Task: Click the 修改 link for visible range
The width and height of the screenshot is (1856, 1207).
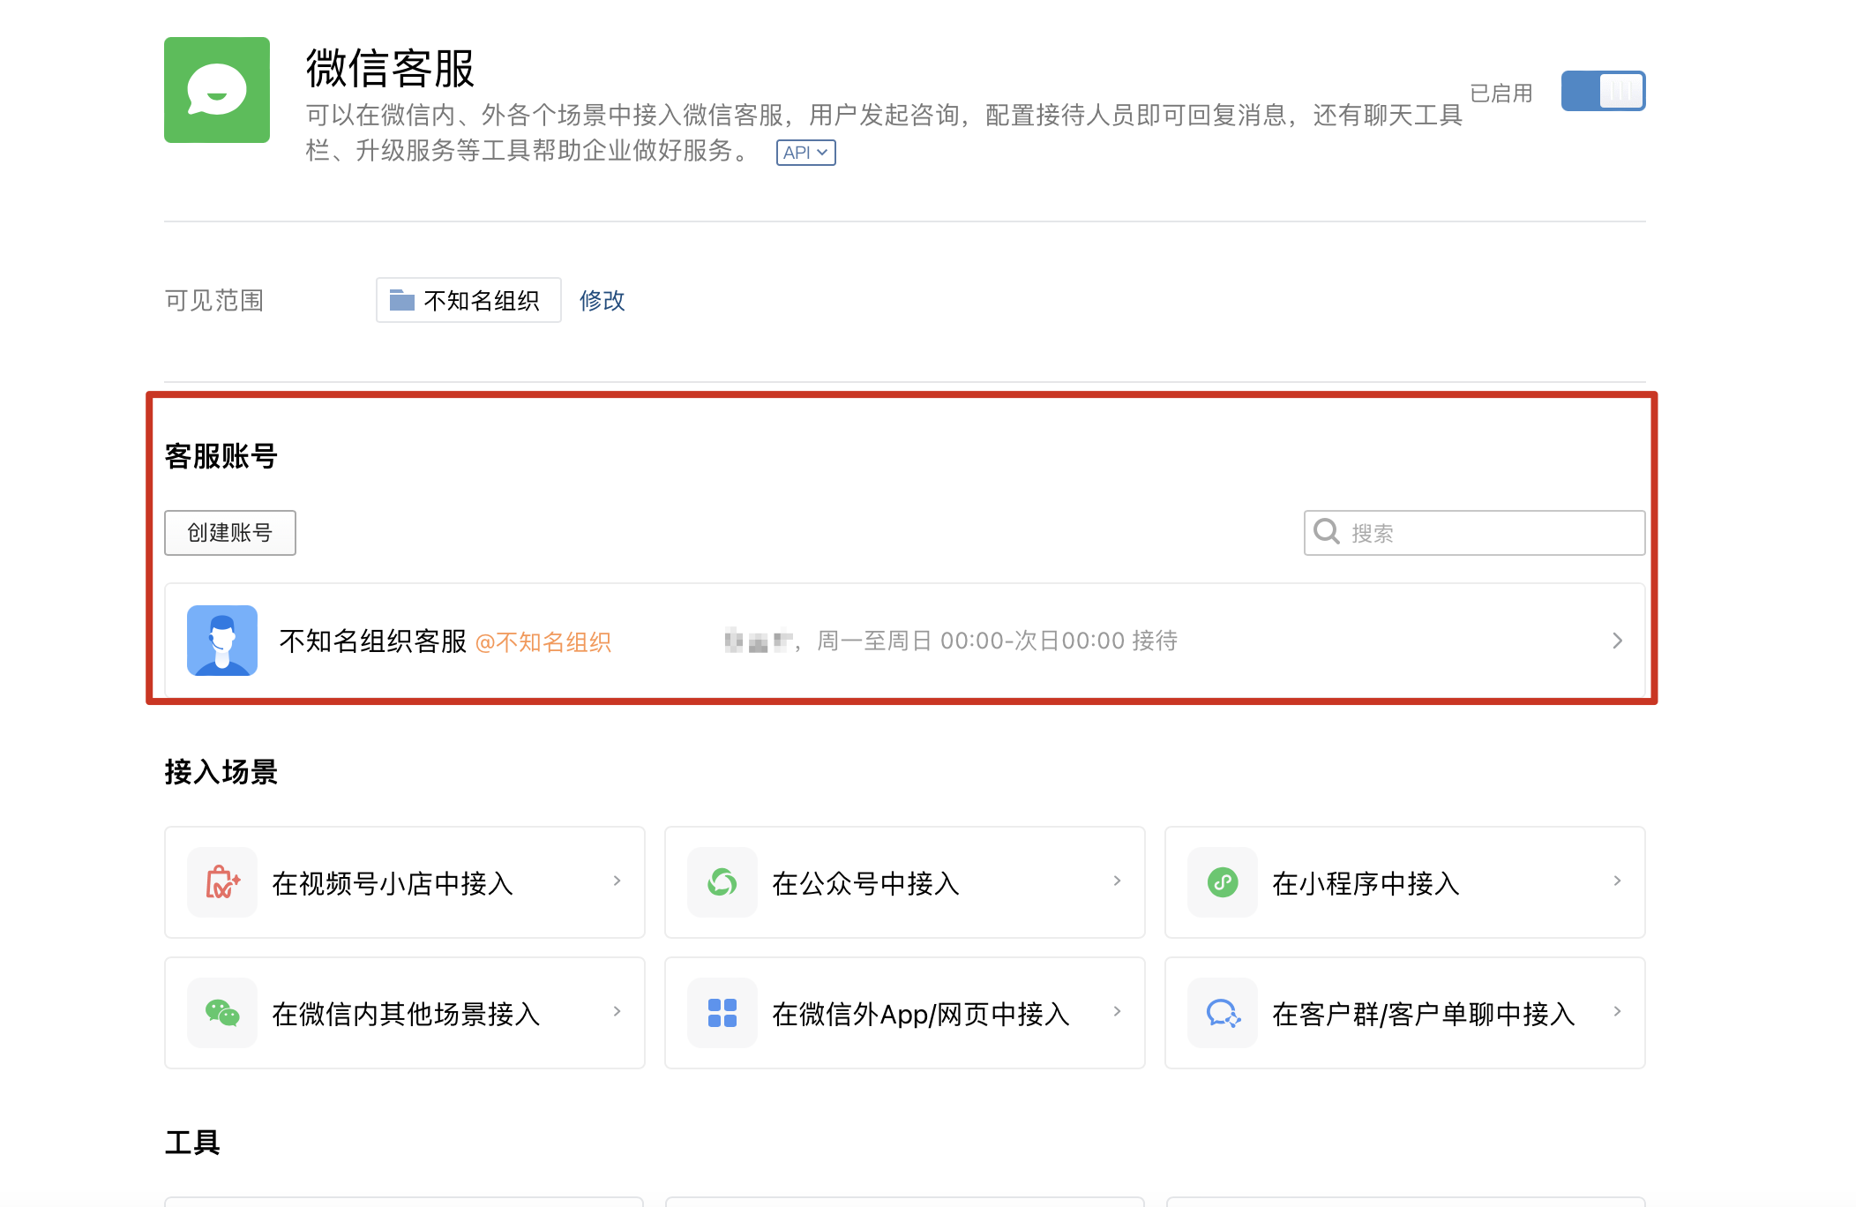Action: (602, 301)
